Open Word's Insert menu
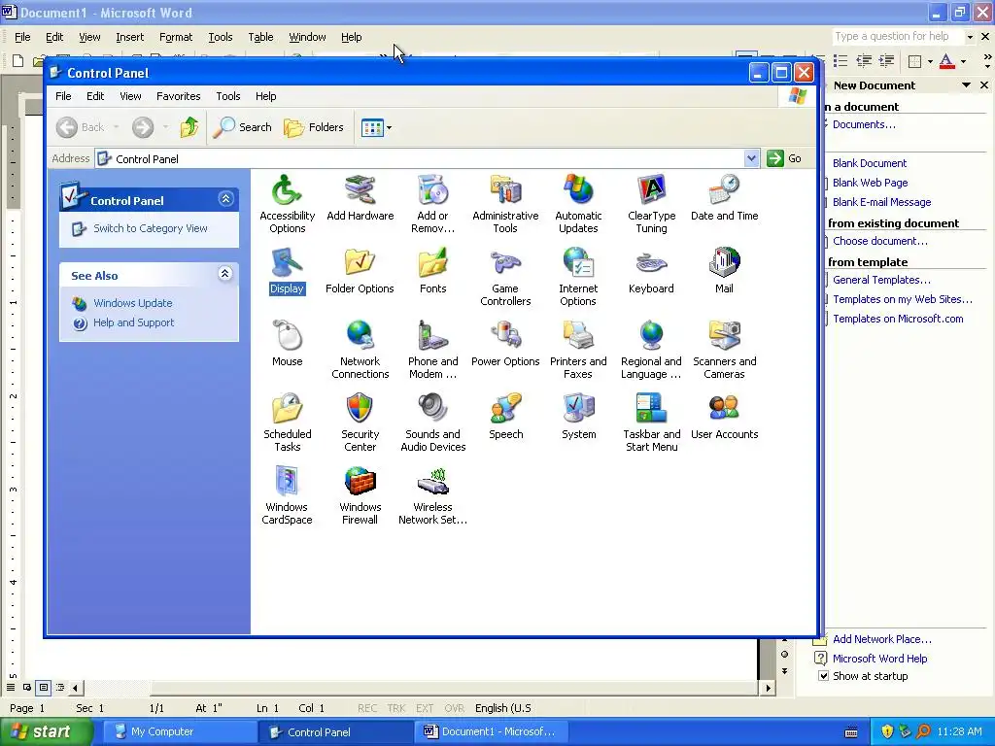This screenshot has height=746, width=995. click(129, 38)
